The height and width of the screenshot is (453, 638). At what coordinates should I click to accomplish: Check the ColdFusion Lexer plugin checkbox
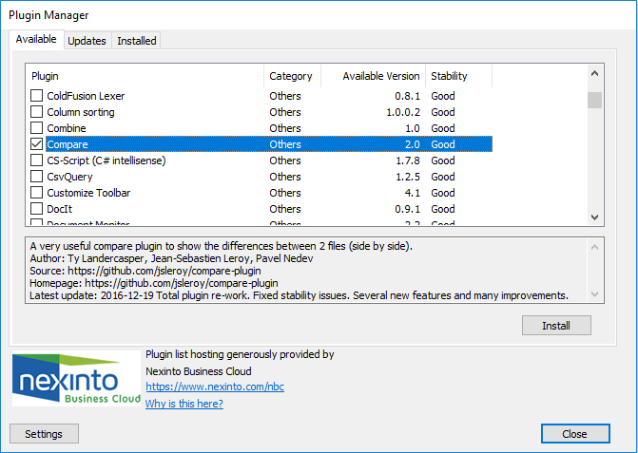(x=37, y=96)
